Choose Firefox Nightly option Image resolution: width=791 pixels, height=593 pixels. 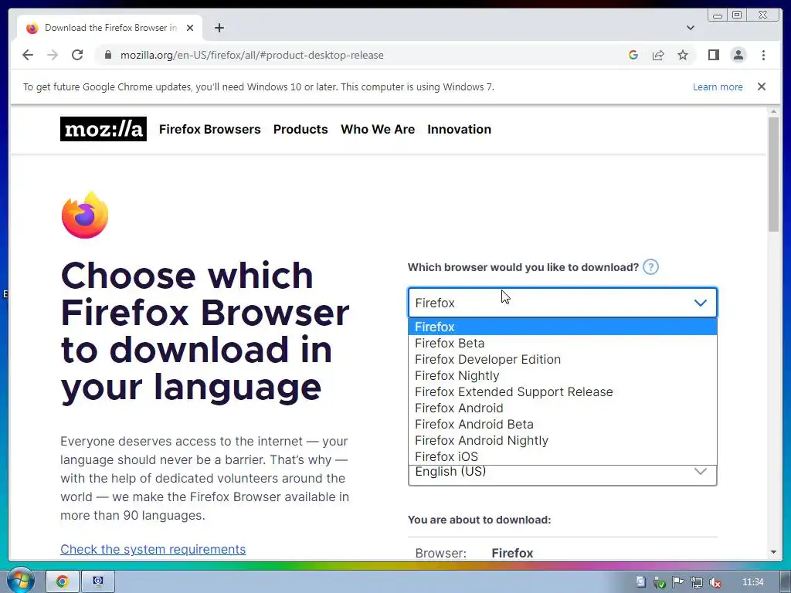tap(562, 375)
